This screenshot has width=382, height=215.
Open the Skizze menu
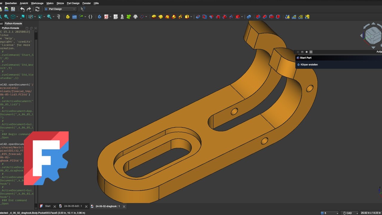point(60,3)
